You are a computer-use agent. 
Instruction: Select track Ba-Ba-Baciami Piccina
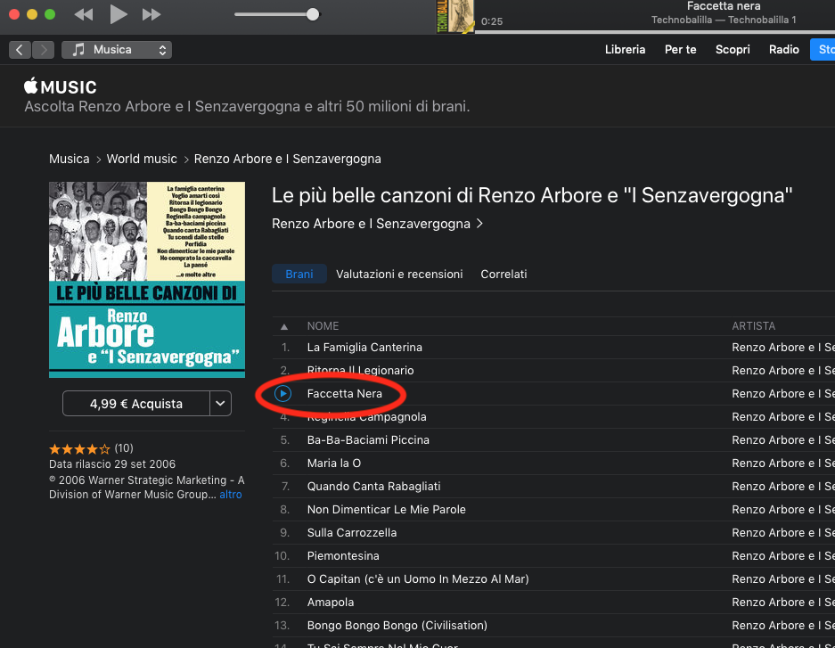368,439
